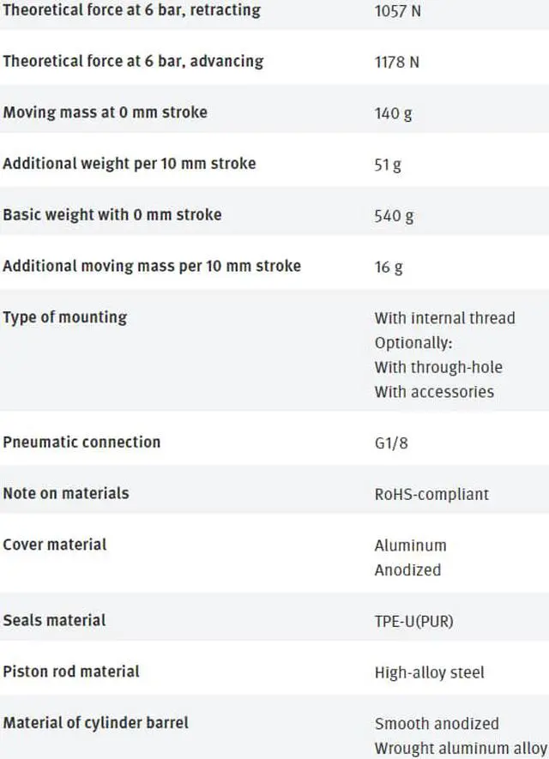Select 'Basic weight with 0 mm stroke' label
Screen dimensions: 549x759
coord(112,214)
